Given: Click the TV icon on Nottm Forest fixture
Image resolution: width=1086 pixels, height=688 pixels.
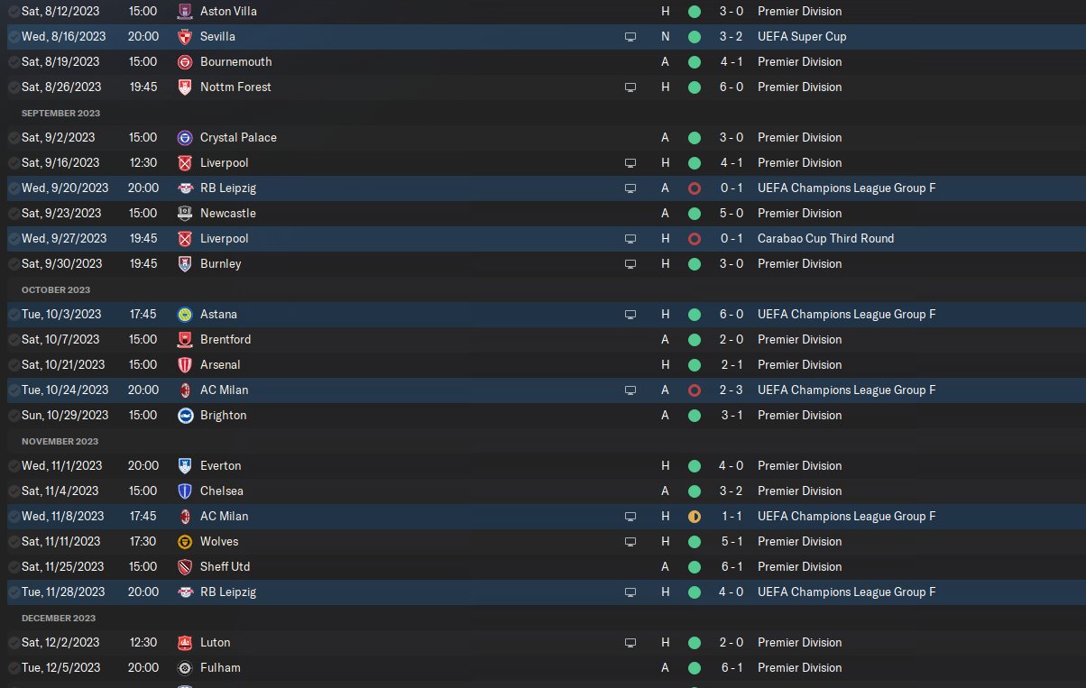Looking at the screenshot, I should pos(630,87).
